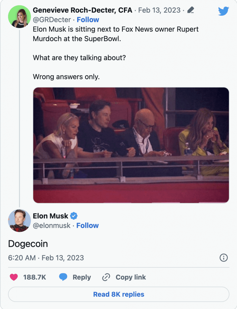This screenshot has width=237, height=309.
Task: Open Genevieve Roch-Decter's profile avatar
Action: (x=19, y=17)
